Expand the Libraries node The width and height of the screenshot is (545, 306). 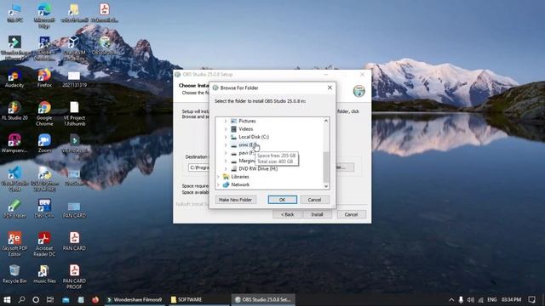coord(218,177)
